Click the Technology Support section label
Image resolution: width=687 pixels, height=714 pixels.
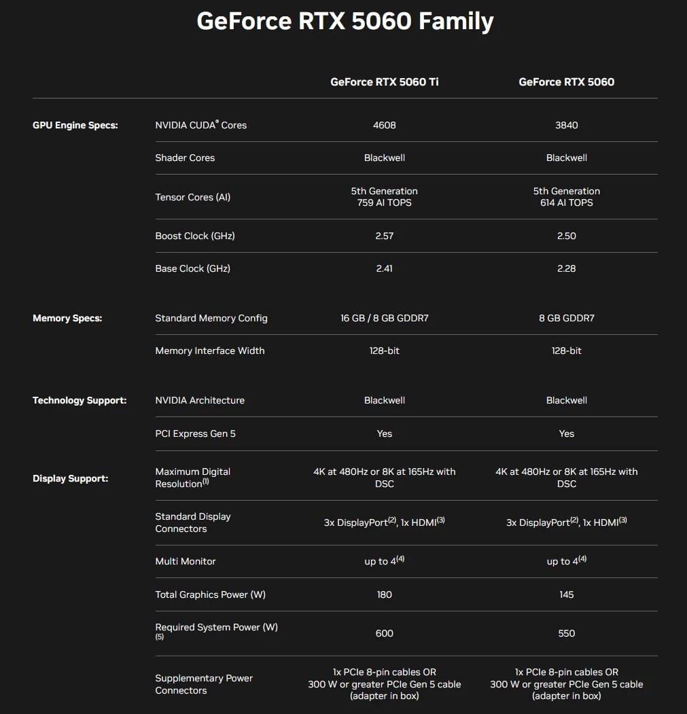point(80,400)
